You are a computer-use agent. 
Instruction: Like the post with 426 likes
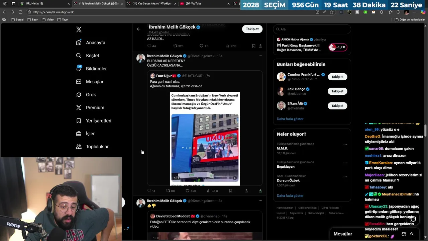point(191,191)
